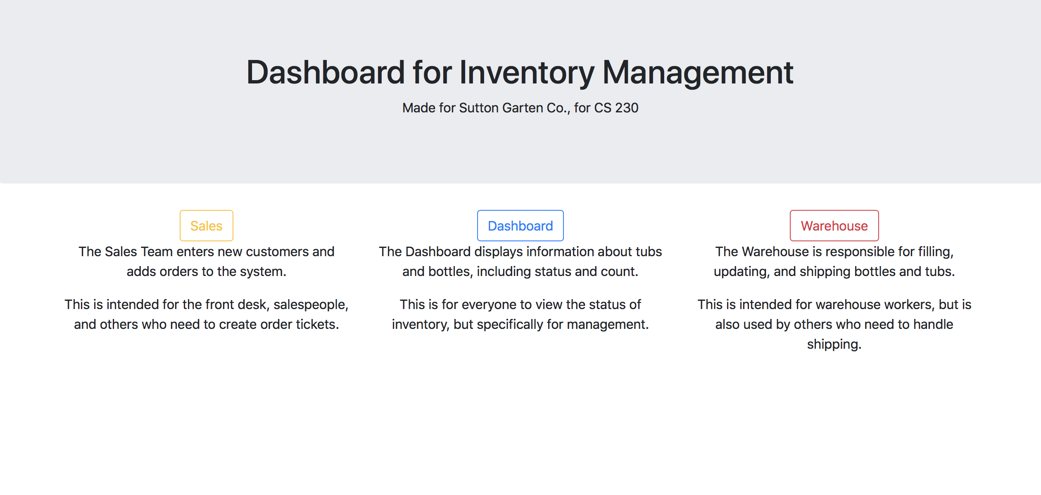The width and height of the screenshot is (1041, 495).
Task: Click the updating, and shipping bottles line
Action: pyautogui.click(x=834, y=271)
